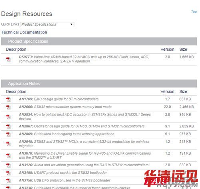
Task: Click Size column header in Product Specifications
Action: 183,50
